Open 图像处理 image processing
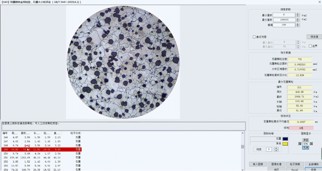This screenshot has width=322, height=171. point(276,164)
